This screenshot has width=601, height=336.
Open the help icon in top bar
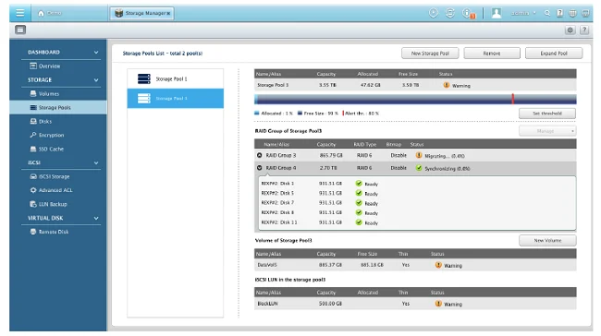pos(560,13)
